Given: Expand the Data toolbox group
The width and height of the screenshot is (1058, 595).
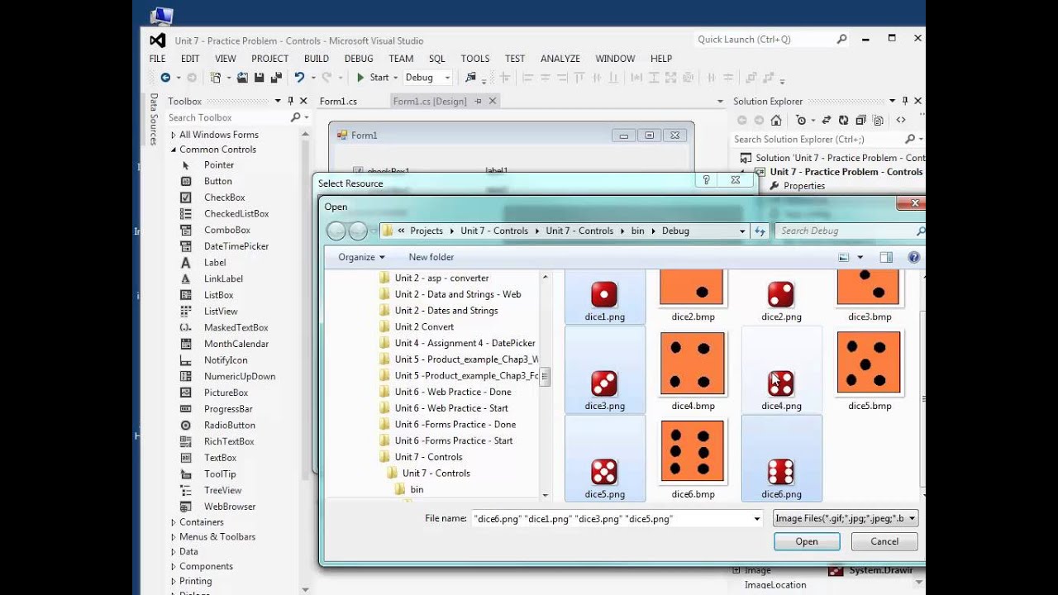Looking at the screenshot, I should 174,552.
